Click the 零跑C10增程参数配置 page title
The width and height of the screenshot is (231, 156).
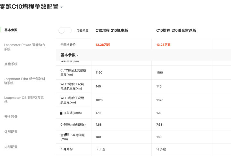[x=29, y=7]
